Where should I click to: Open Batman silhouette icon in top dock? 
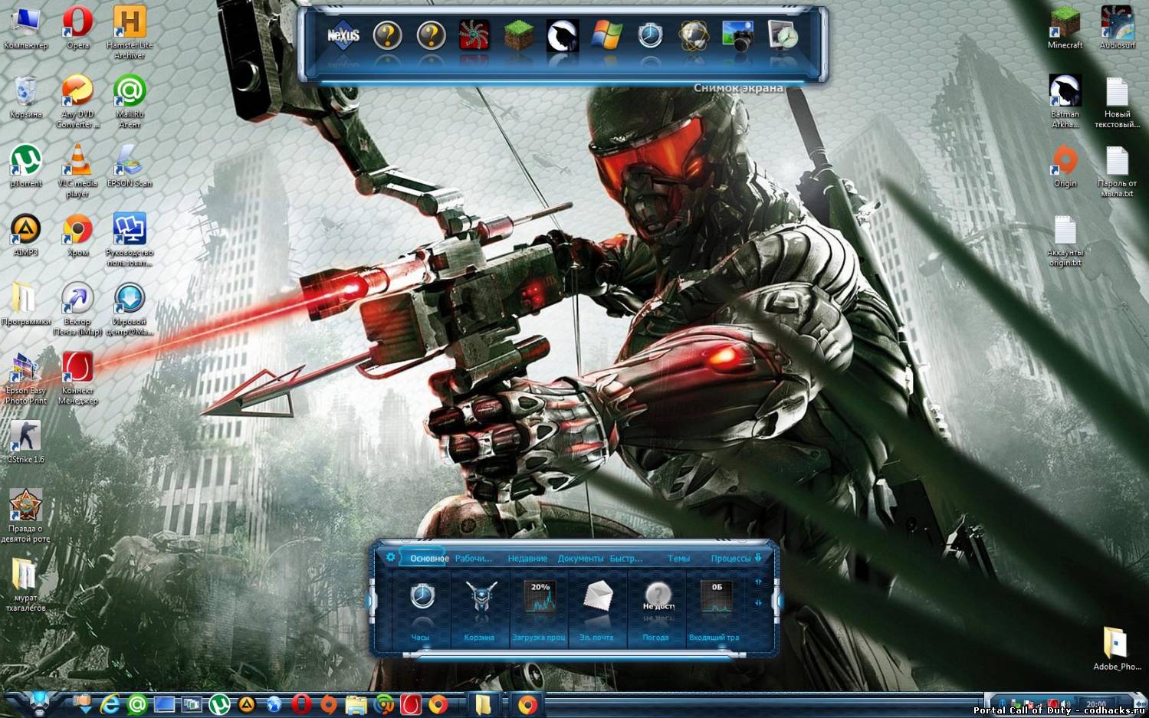click(x=563, y=35)
